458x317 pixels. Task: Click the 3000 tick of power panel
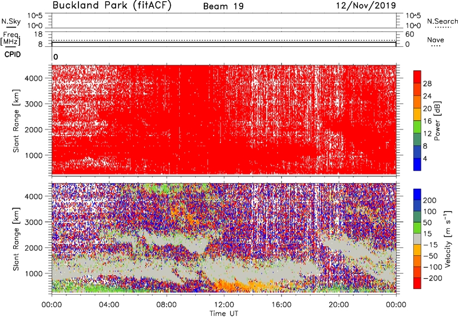coord(33,104)
